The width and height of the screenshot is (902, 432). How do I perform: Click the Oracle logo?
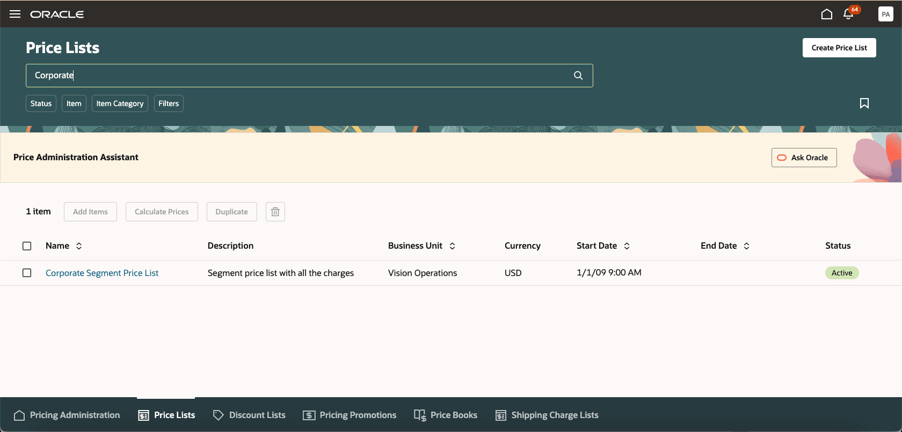coord(57,14)
